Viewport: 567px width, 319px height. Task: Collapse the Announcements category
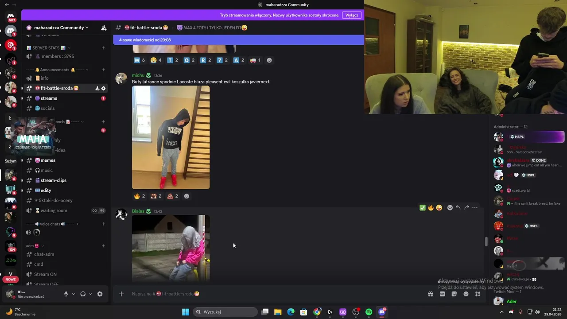57,70
